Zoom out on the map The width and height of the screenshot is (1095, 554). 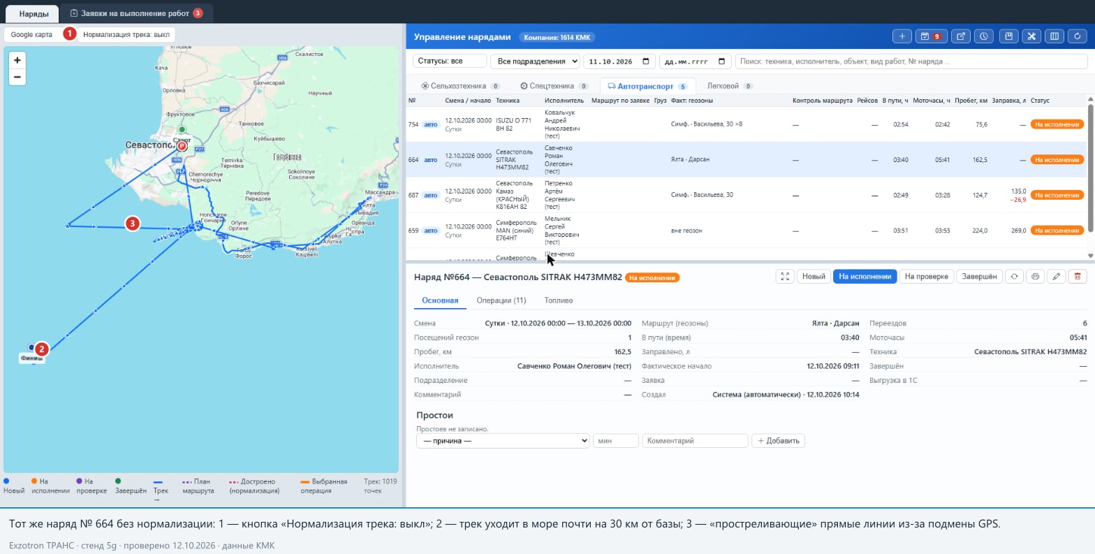pyautogui.click(x=17, y=77)
